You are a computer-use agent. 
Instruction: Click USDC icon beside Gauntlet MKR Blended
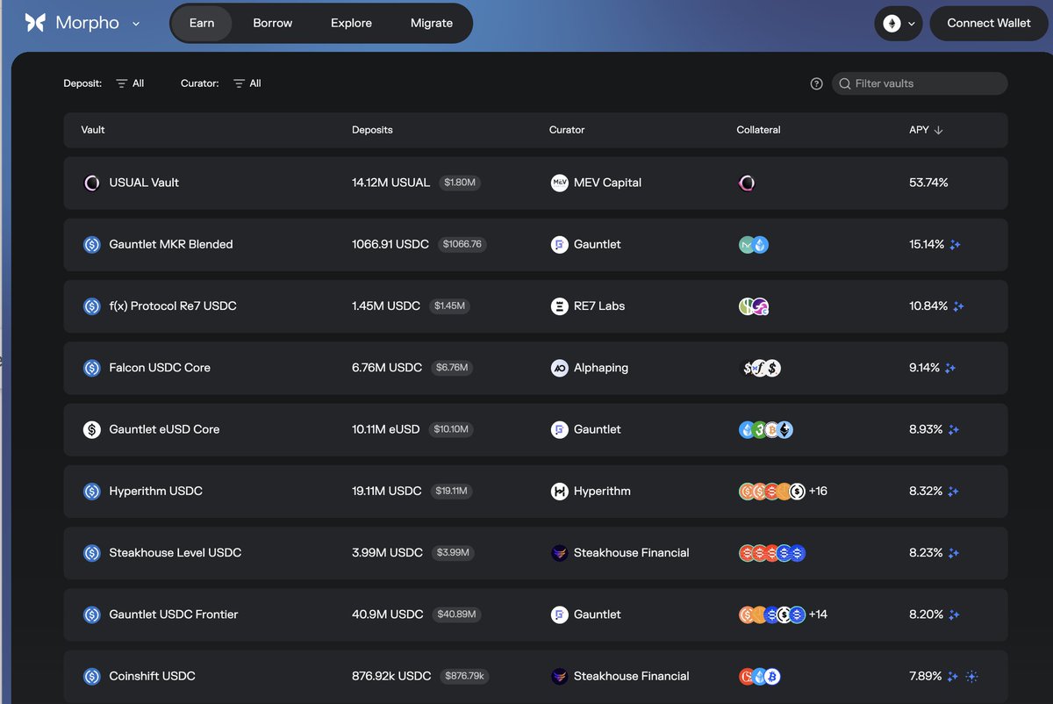coord(91,245)
